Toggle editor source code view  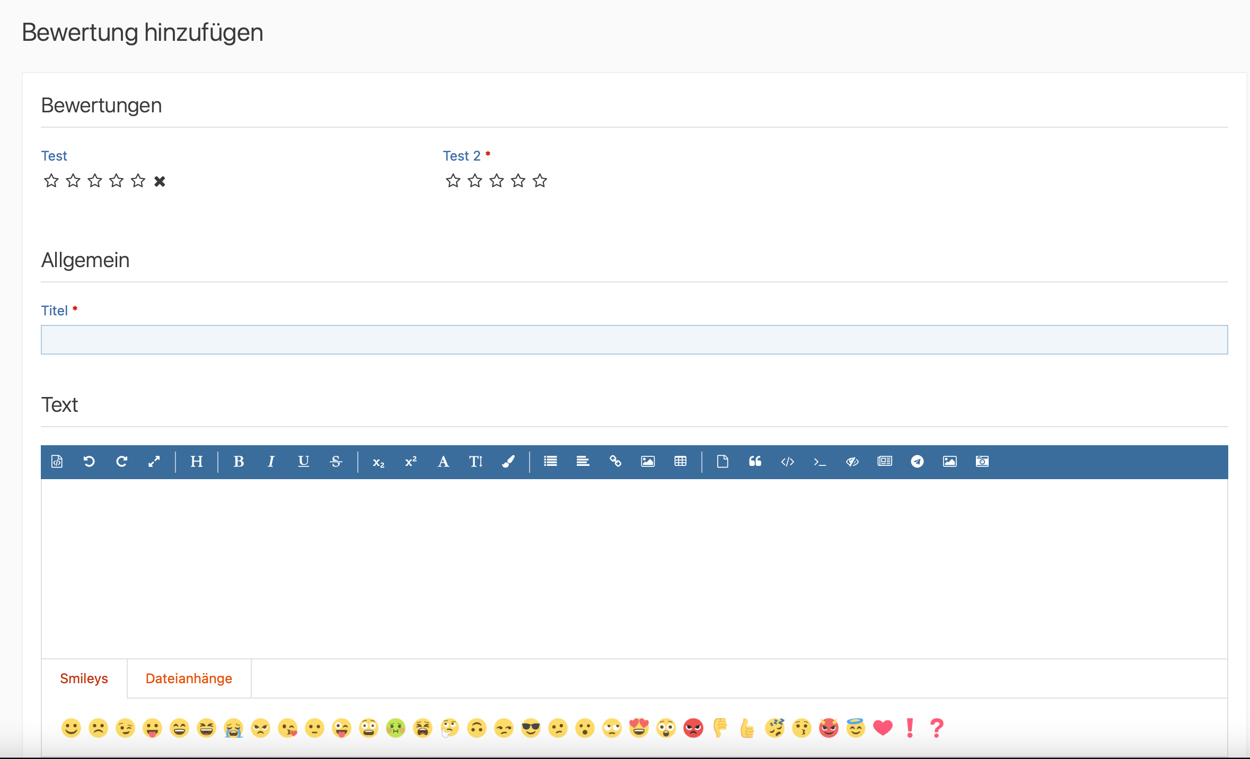coord(57,462)
